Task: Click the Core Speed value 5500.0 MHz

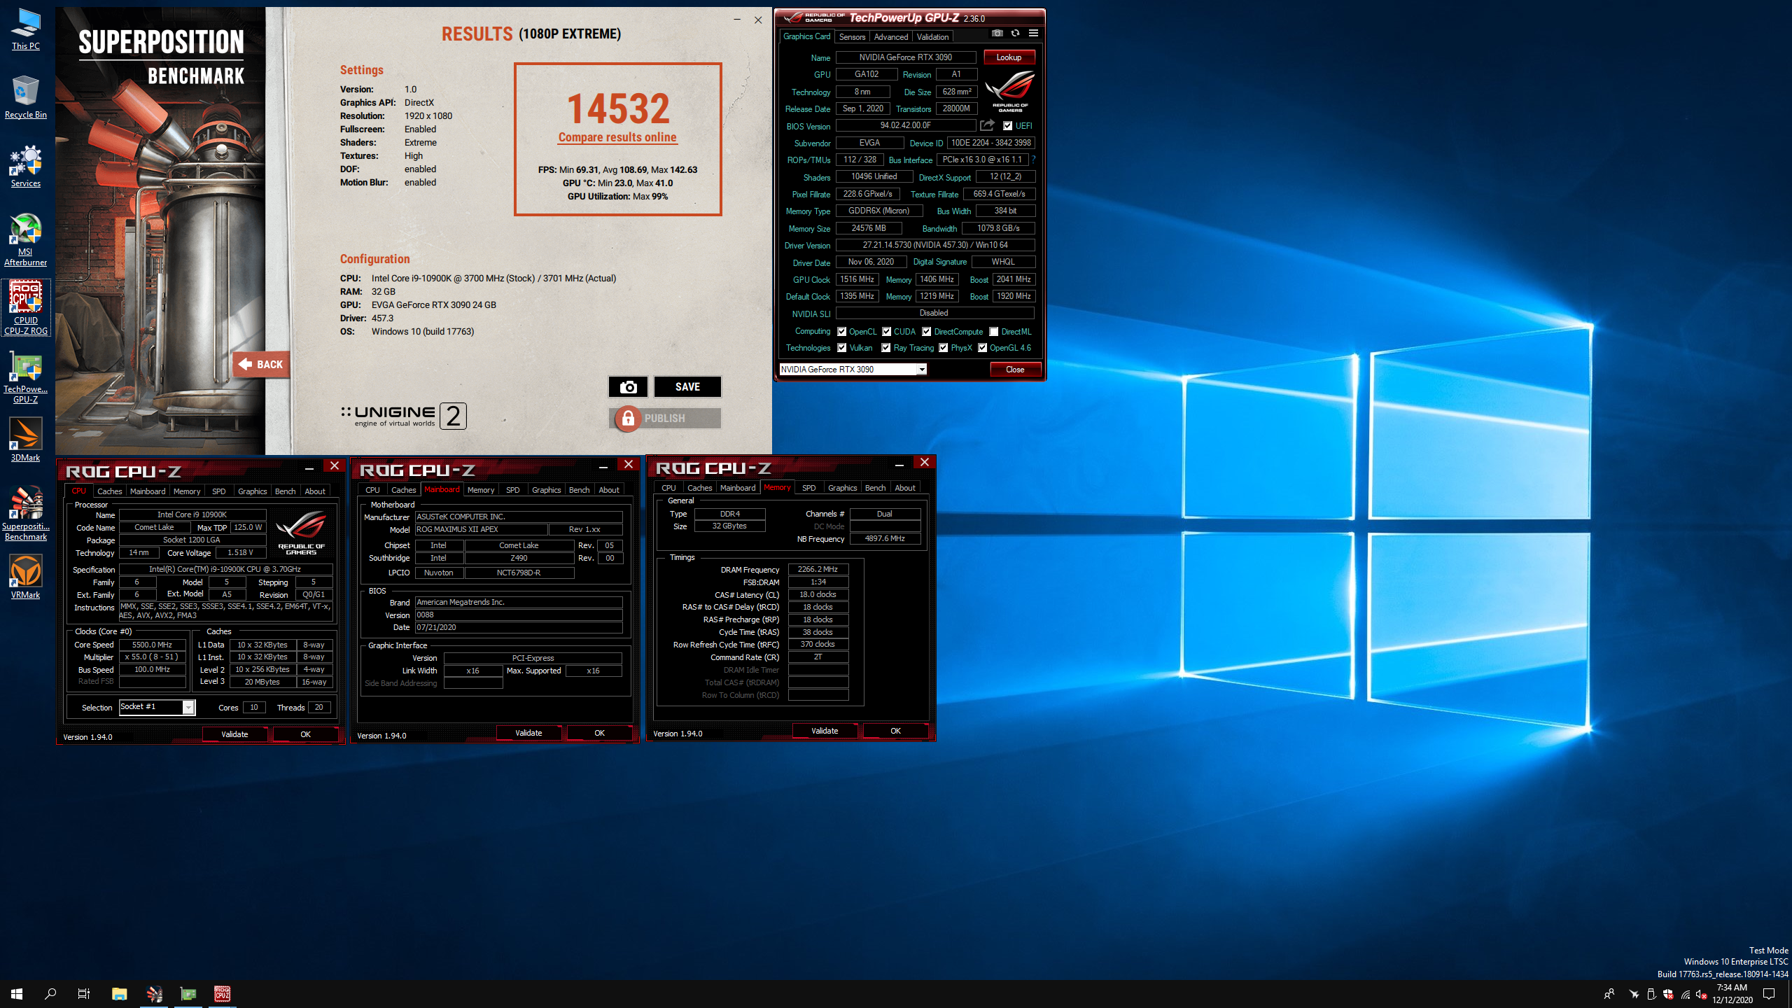Action: point(152,645)
